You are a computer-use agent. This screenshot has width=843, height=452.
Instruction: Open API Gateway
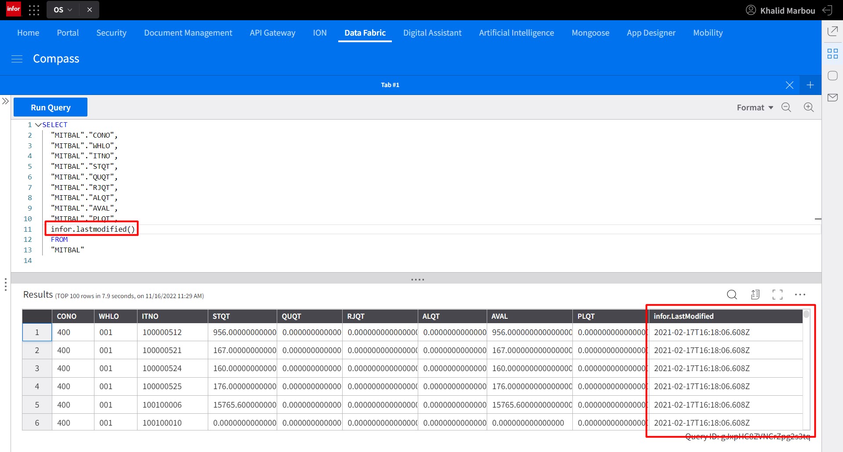(272, 33)
